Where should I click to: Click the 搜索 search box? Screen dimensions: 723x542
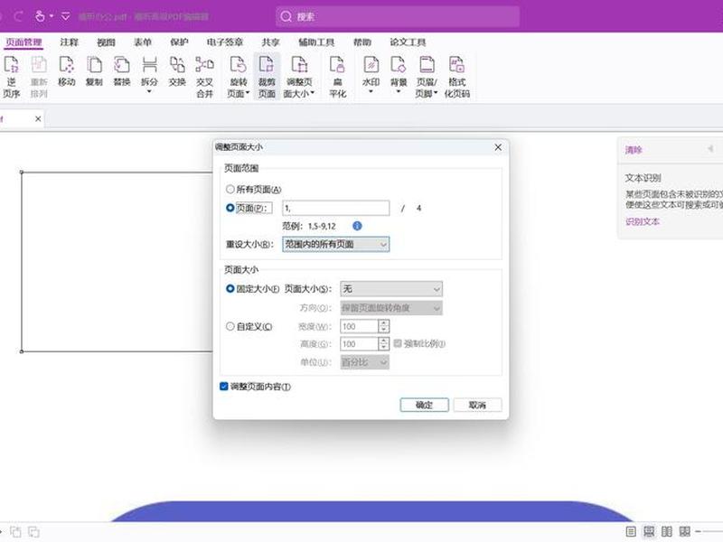click(398, 16)
